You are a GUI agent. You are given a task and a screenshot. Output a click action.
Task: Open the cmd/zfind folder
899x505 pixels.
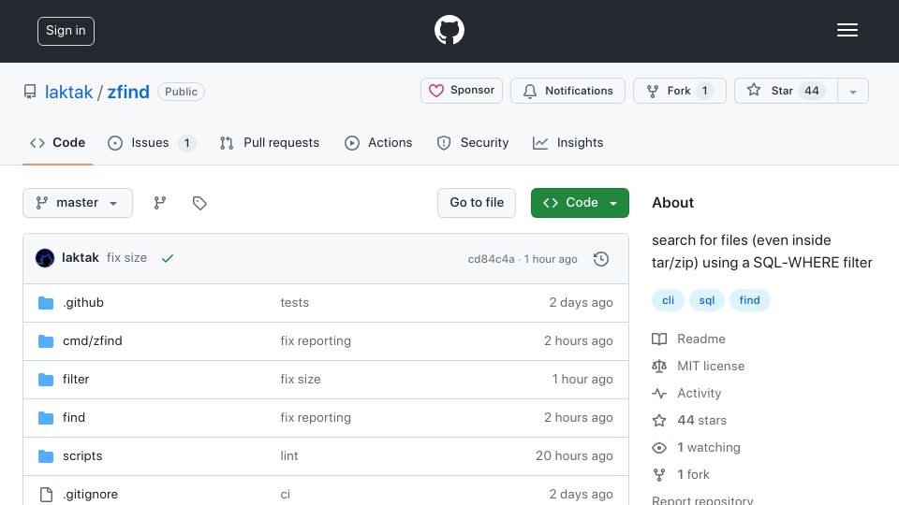click(x=93, y=340)
